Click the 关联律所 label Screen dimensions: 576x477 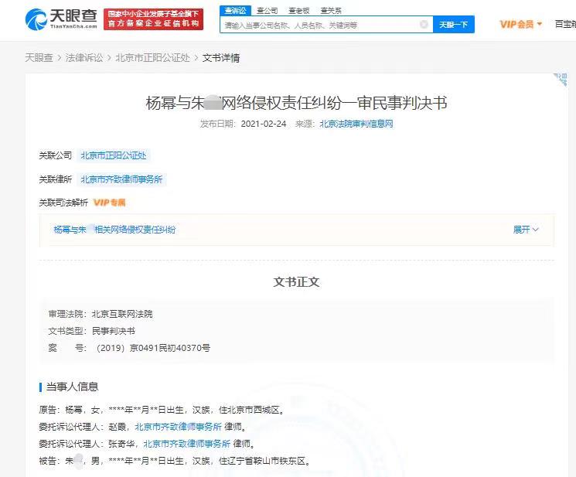coord(55,179)
